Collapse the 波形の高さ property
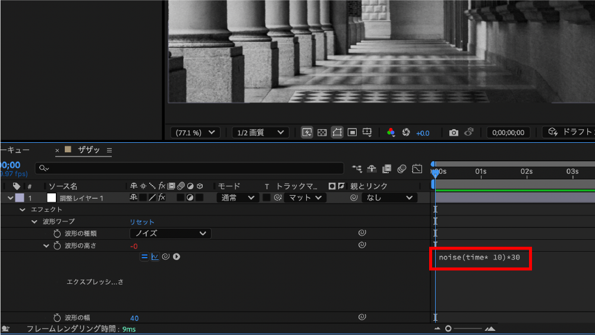 coord(46,246)
